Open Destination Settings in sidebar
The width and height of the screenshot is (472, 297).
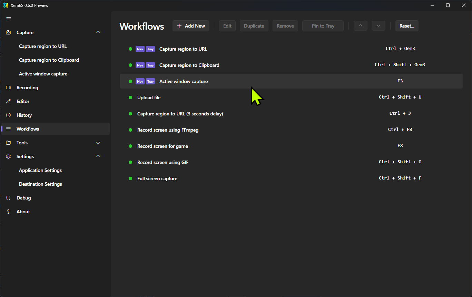(40, 184)
